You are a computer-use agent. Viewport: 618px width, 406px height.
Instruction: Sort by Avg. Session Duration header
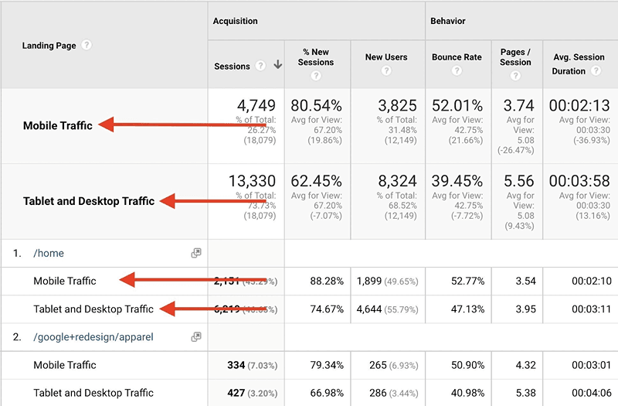click(579, 57)
